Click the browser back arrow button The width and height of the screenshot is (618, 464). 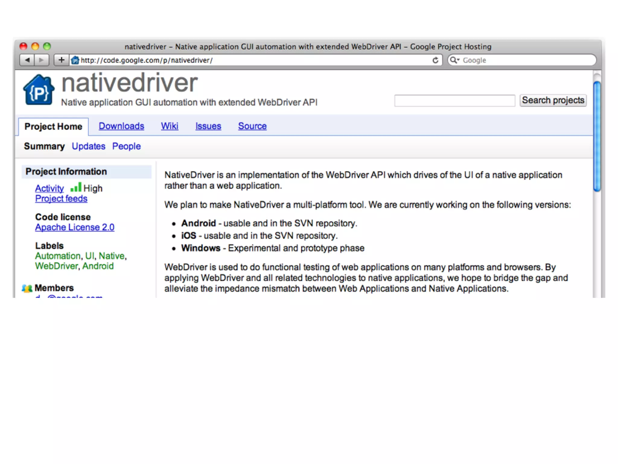pos(27,60)
